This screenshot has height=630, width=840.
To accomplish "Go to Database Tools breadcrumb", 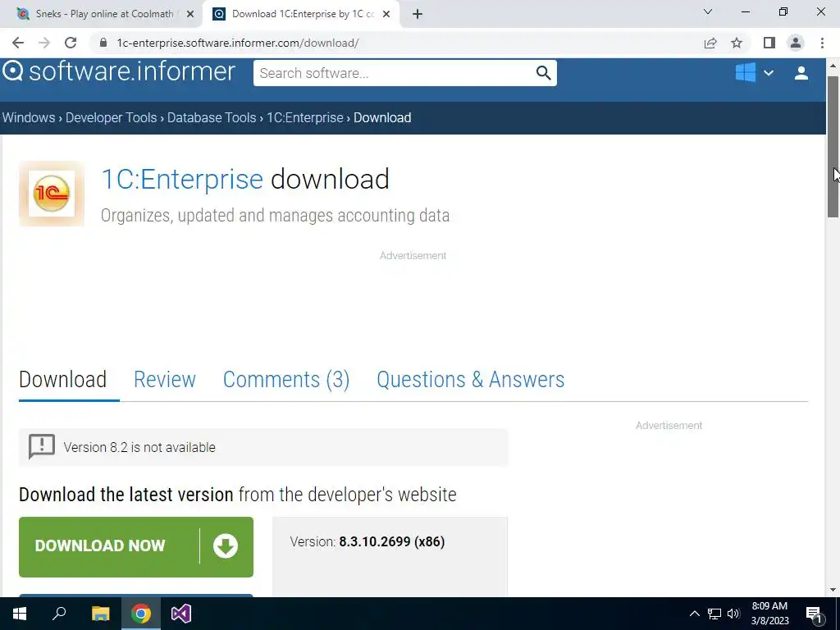I will coord(212,118).
